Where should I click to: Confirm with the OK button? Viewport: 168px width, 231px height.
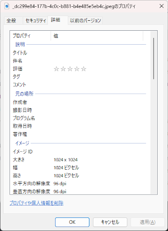72,222
